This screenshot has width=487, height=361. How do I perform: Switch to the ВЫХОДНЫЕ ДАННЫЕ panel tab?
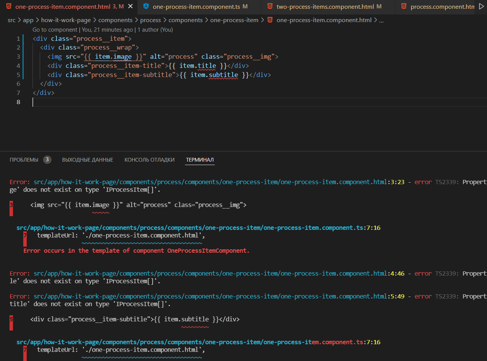[87, 159]
